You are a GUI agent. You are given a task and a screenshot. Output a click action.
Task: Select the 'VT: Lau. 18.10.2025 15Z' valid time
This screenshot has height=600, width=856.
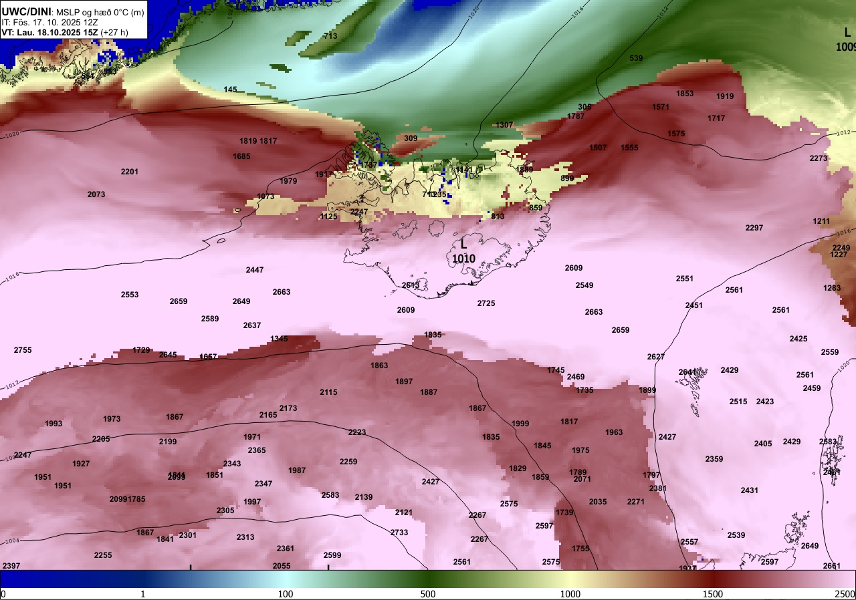click(x=49, y=32)
